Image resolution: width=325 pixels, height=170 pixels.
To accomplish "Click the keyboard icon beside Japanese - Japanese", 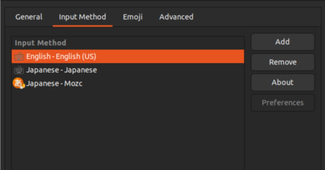I will (x=19, y=70).
